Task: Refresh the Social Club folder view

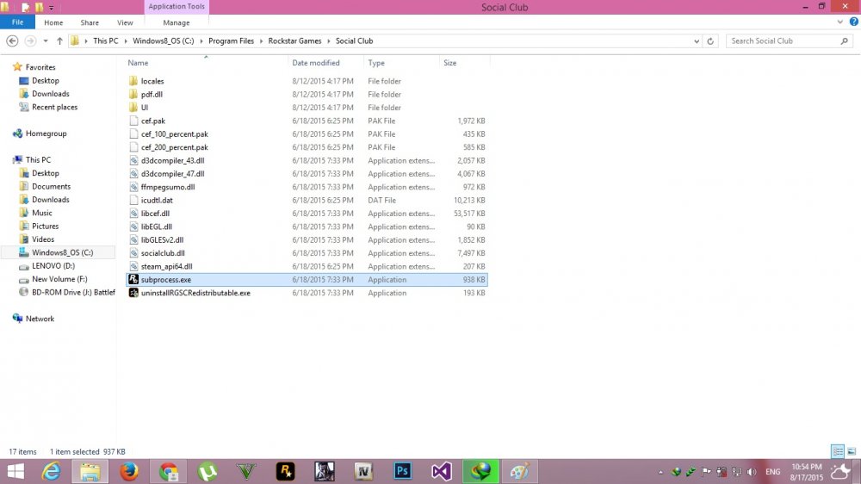Action: [x=710, y=40]
